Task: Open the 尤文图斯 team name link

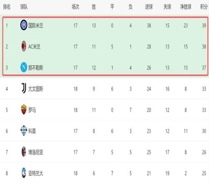Action: [x=36, y=89]
